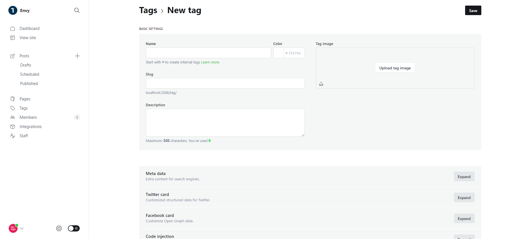Expand the Meta data section
Viewport: 528px width, 239px height.
tap(464, 177)
